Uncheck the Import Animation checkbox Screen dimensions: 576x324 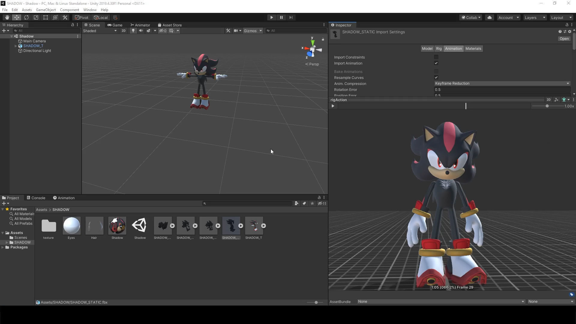pos(436,63)
